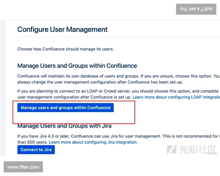Select the Configure User Management page title

click(62, 30)
